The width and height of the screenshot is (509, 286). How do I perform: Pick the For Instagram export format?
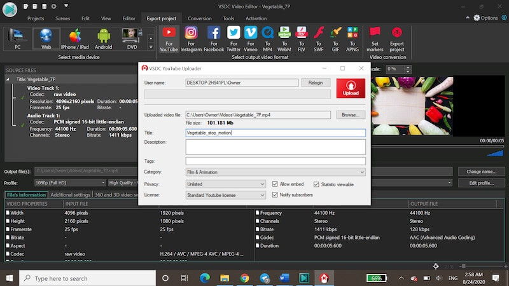[x=191, y=39]
